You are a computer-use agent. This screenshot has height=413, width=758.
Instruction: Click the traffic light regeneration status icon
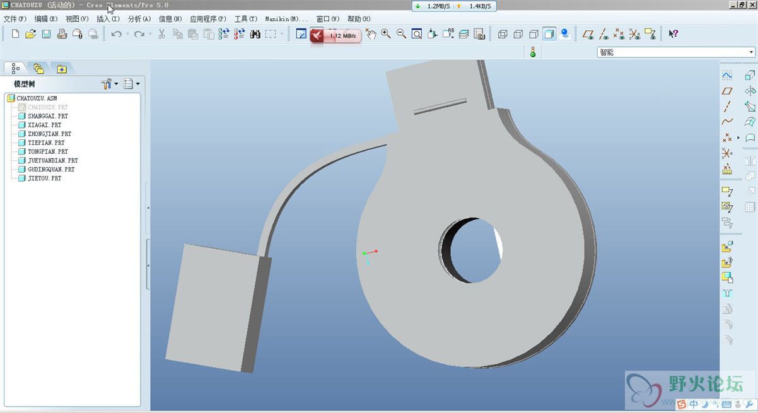tap(532, 52)
